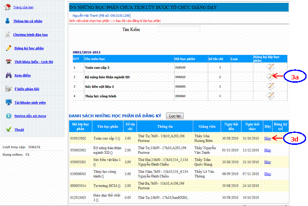This screenshot has width=308, height=206.
Task: Click the register icon for Toán cao cấp 3
Action: point(270,67)
